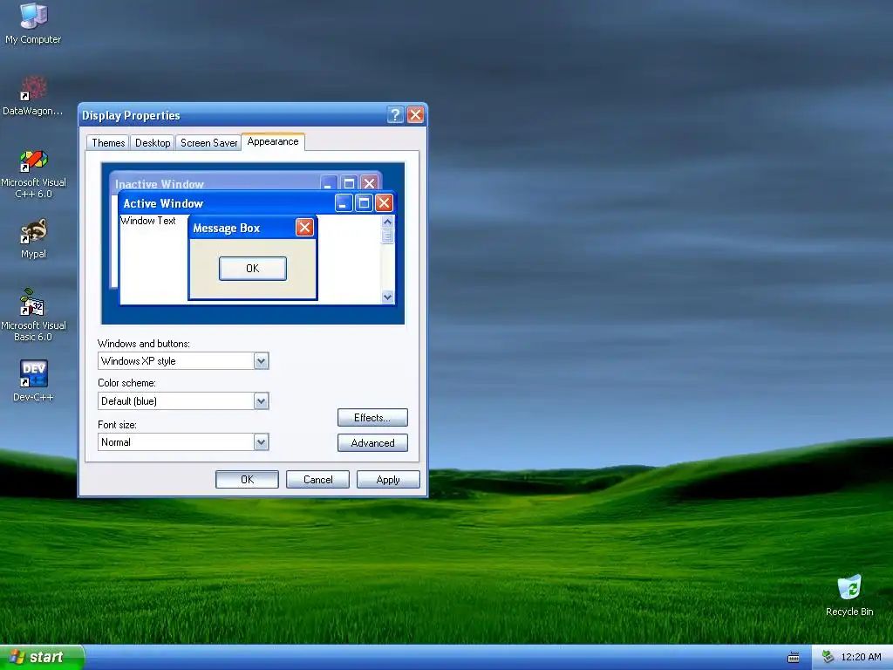Click the Effects... button
This screenshot has height=670, width=893.
click(x=372, y=418)
